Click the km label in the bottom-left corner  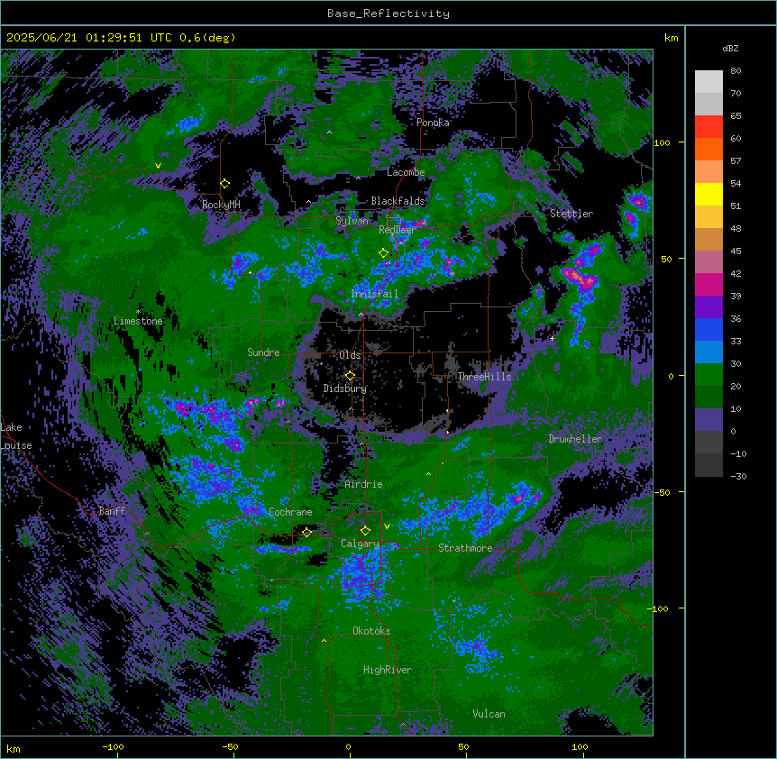pyautogui.click(x=14, y=749)
